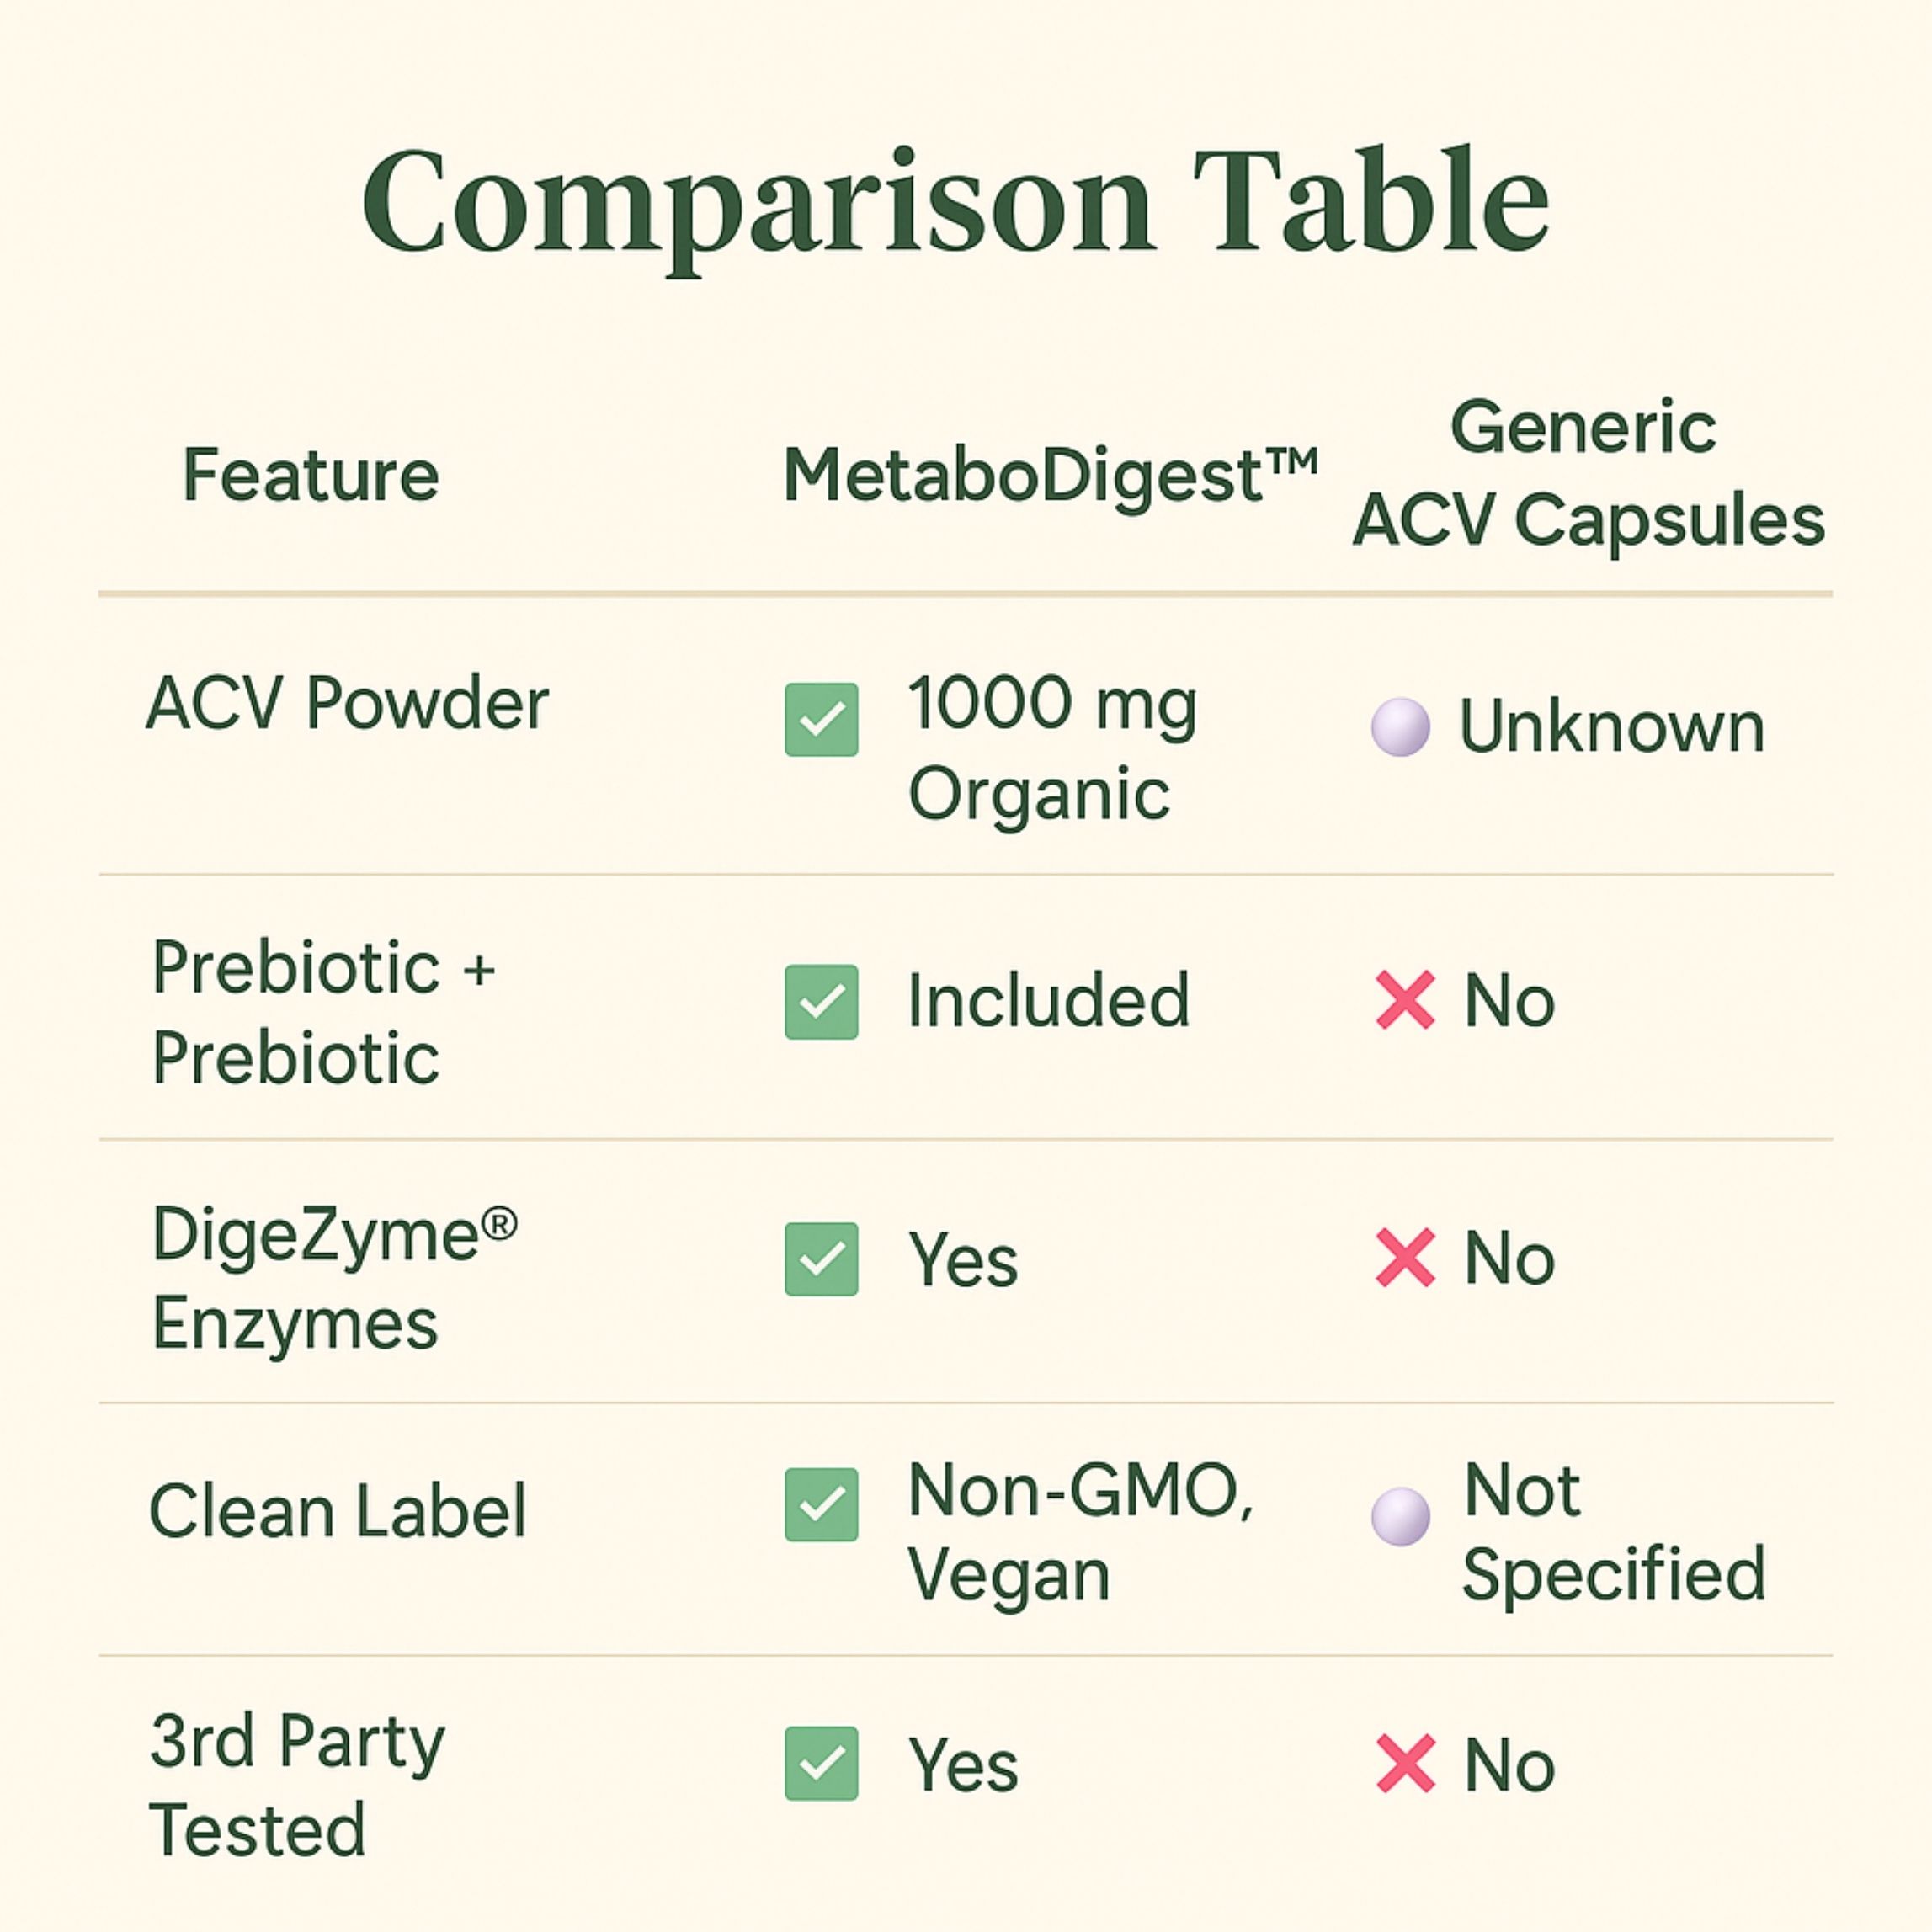Screen dimensions: 1932x1932
Task: Select the MetaboDigest column header
Action: tap(1050, 474)
